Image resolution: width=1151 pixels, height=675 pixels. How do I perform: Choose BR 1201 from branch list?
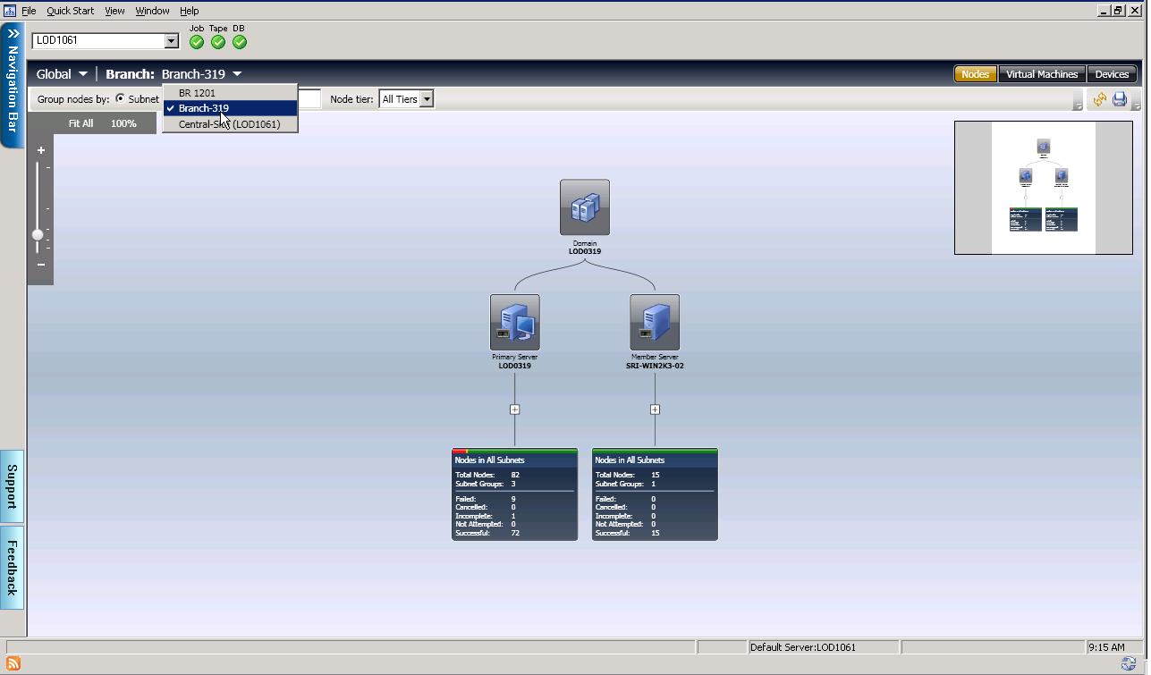230,92
